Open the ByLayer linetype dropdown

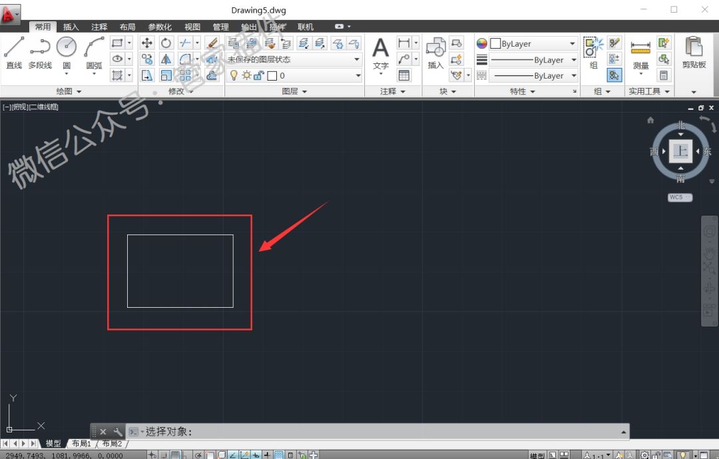tap(533, 76)
